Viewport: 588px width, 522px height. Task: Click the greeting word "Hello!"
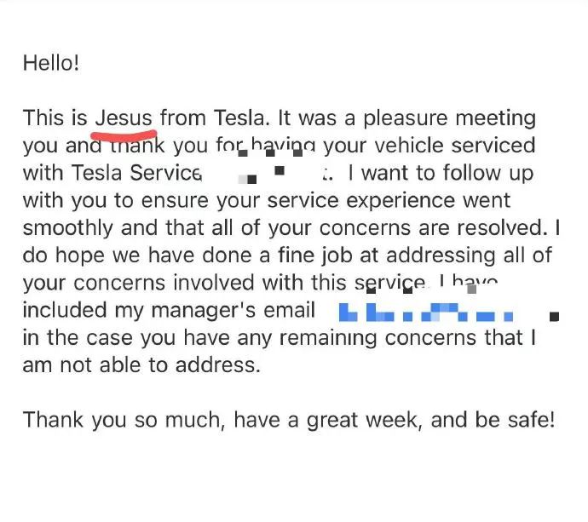click(x=51, y=62)
